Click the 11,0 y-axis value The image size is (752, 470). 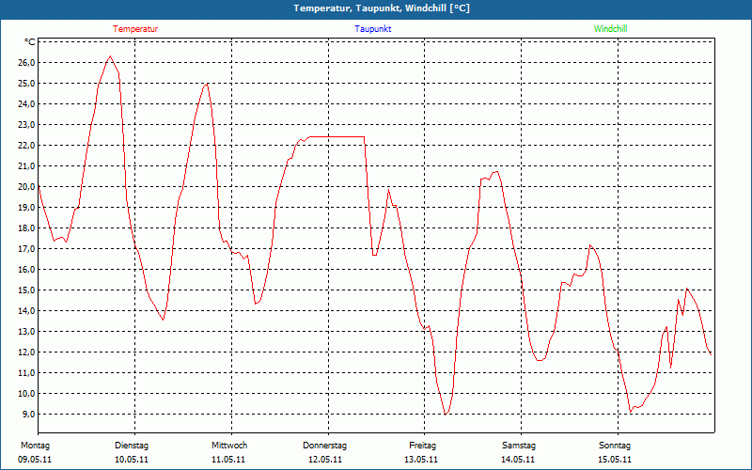pyautogui.click(x=26, y=372)
